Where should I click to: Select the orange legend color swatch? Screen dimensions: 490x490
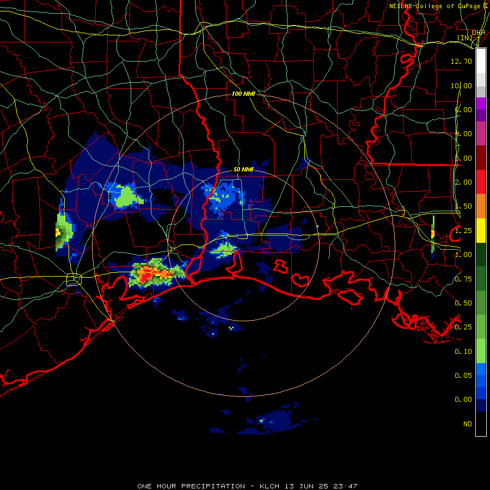[x=481, y=206]
